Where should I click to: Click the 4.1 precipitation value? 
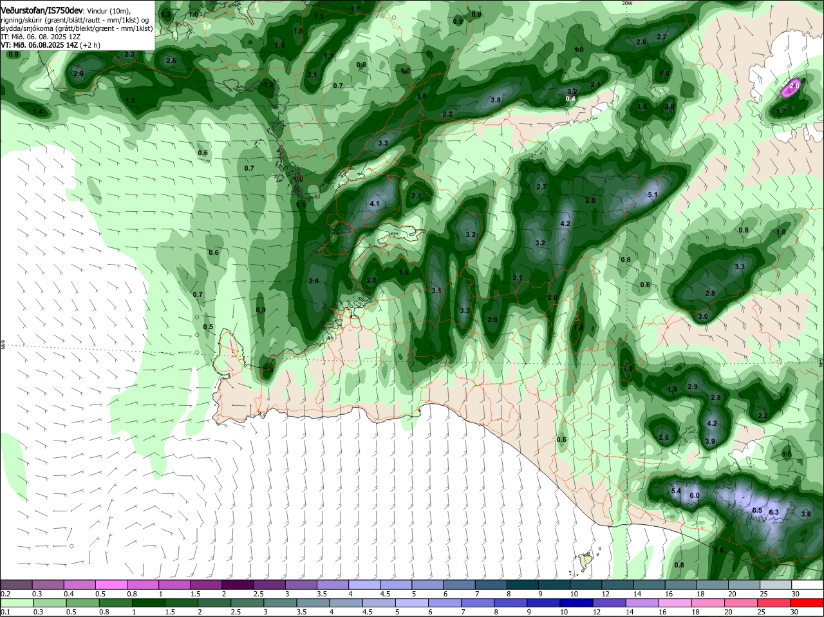[x=375, y=204]
